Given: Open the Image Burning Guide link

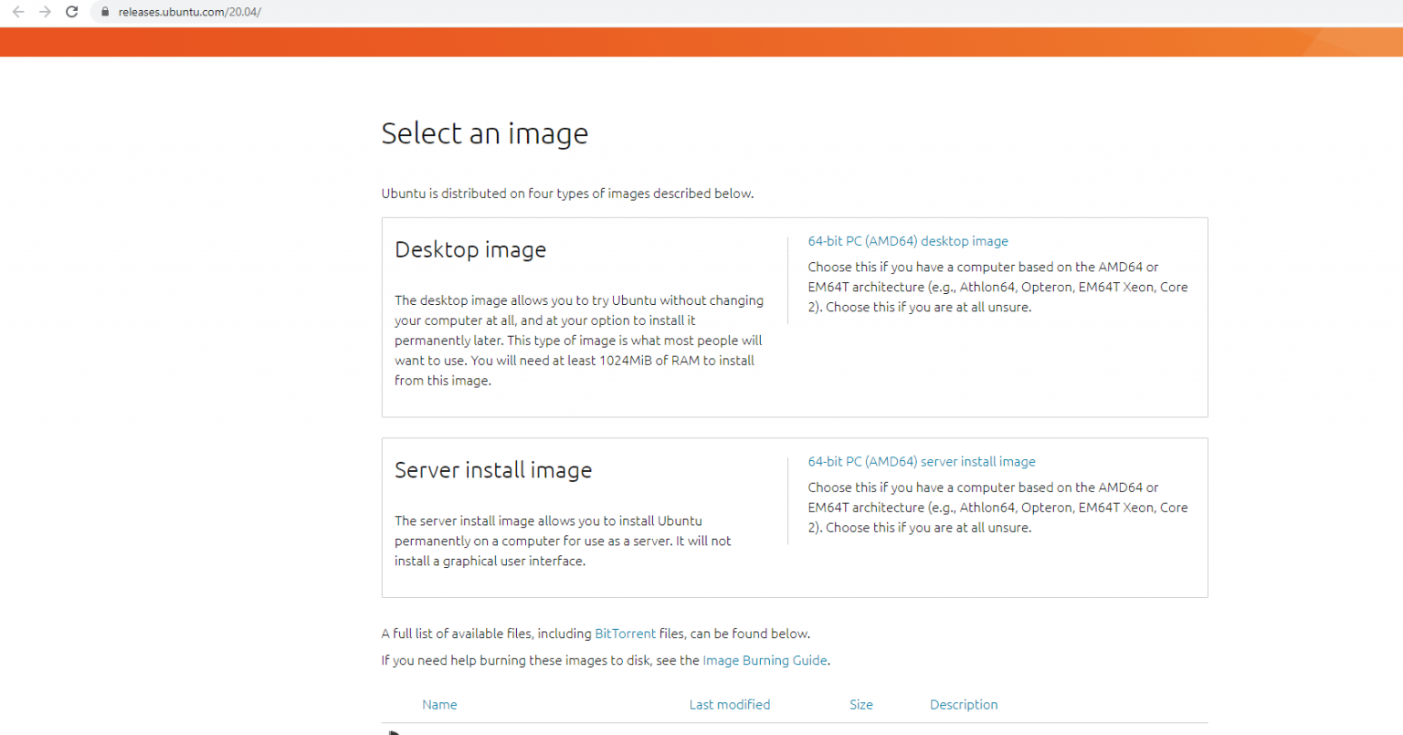Looking at the screenshot, I should pyautogui.click(x=765, y=660).
